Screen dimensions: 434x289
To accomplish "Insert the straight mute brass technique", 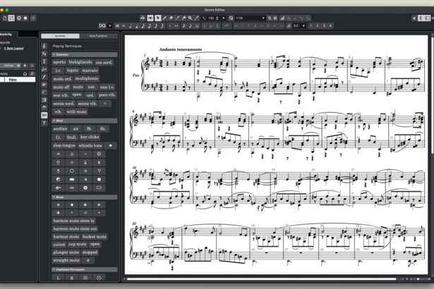I will click(66, 261).
